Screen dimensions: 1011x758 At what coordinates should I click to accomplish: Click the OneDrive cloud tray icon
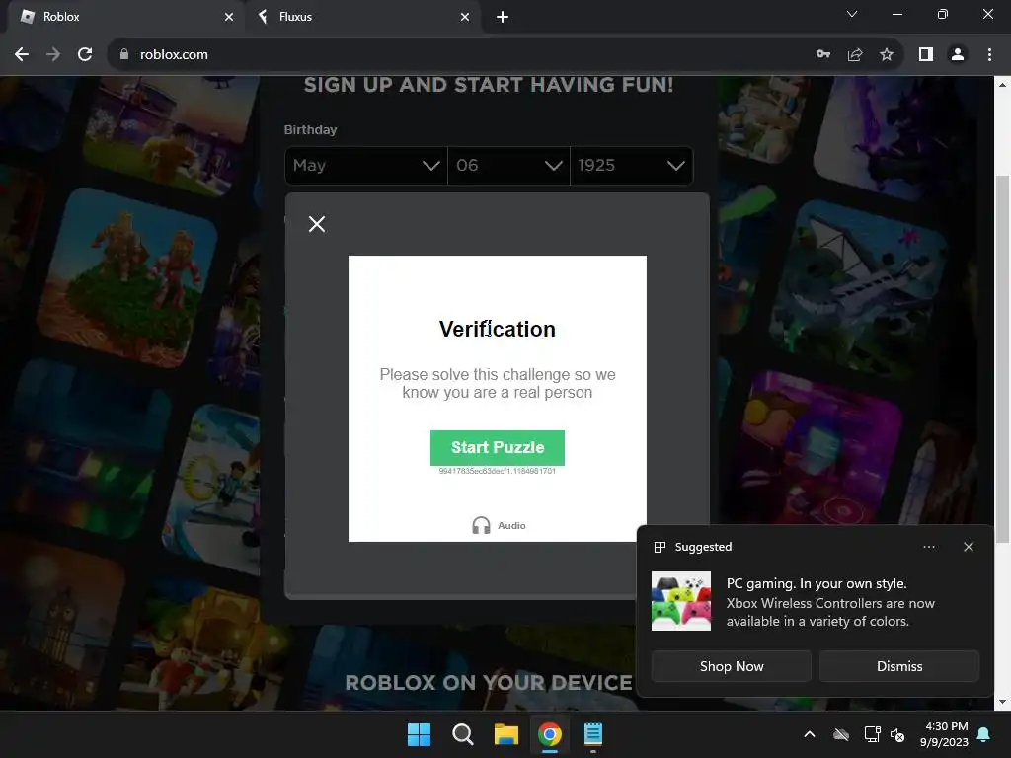[841, 734]
